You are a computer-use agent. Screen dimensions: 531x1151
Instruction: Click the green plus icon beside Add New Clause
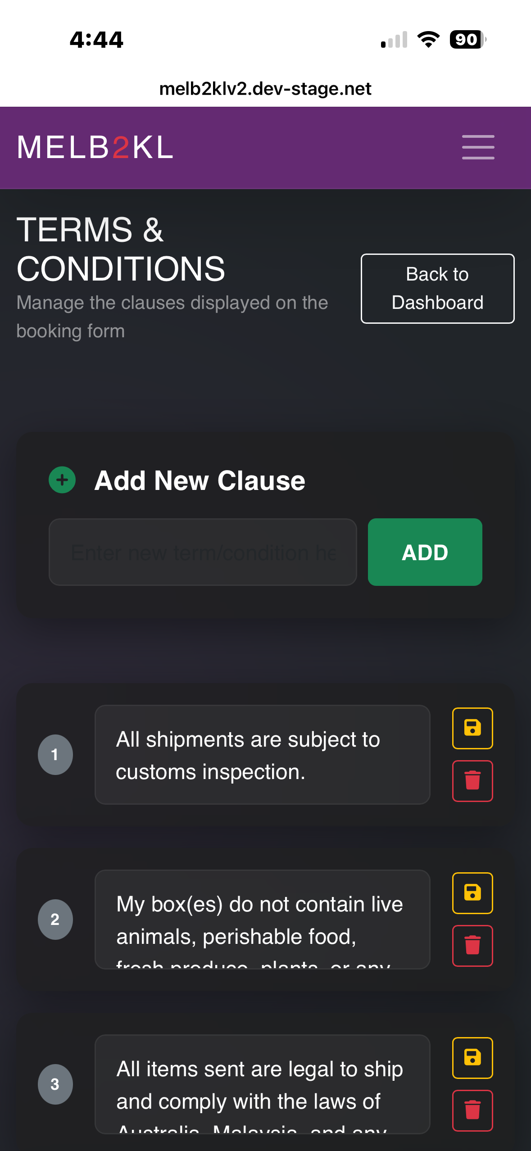click(x=62, y=480)
